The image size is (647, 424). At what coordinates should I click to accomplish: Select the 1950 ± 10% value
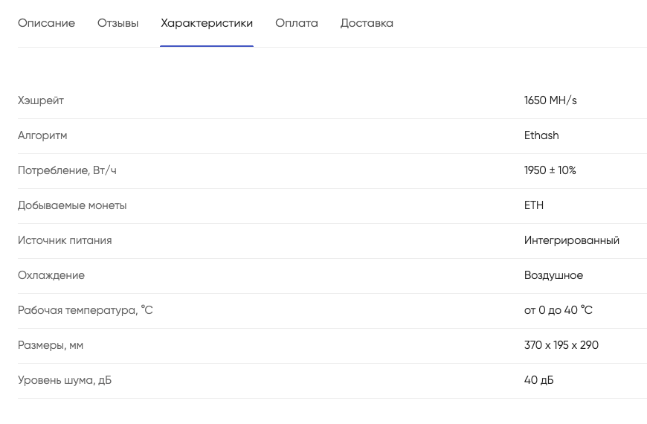tap(550, 170)
